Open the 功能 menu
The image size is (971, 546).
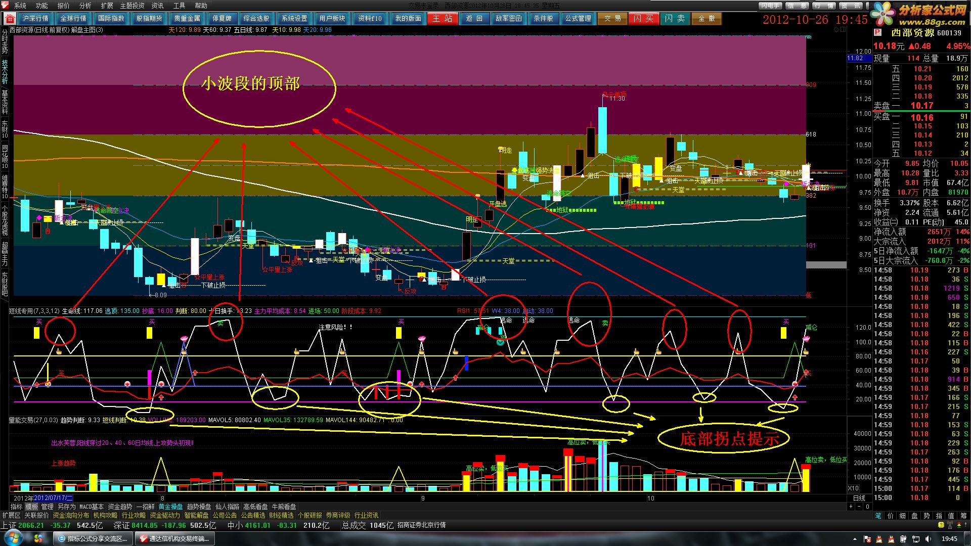[42, 6]
